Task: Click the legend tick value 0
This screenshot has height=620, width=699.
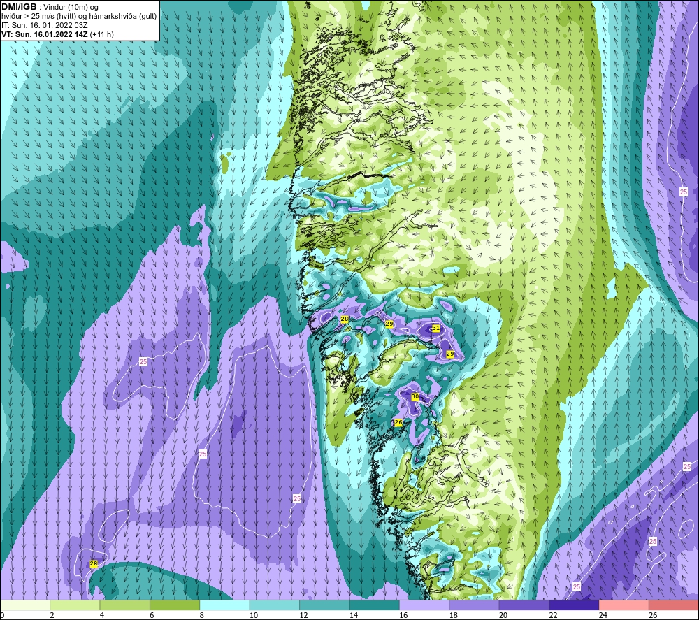Action: (x=2, y=615)
